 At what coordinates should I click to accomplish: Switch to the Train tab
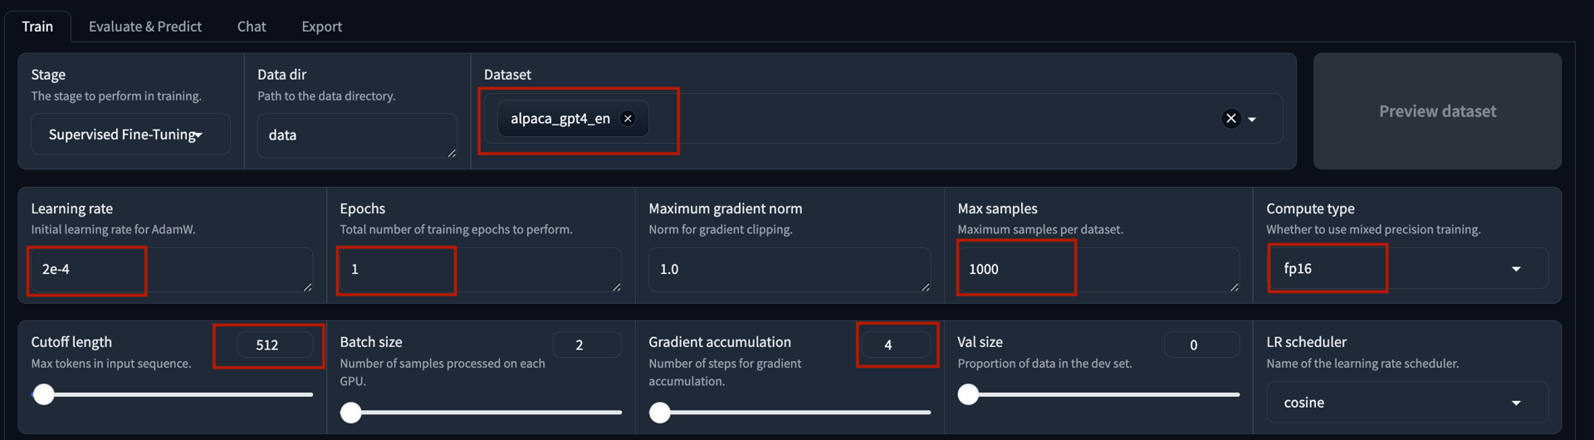[x=37, y=27]
